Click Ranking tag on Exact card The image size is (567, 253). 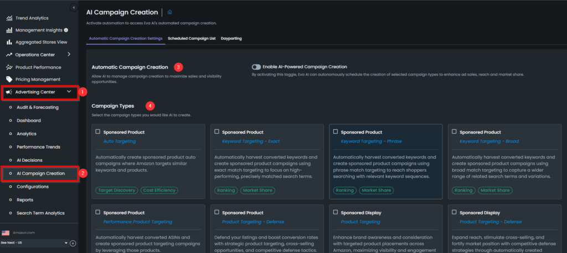point(226,190)
